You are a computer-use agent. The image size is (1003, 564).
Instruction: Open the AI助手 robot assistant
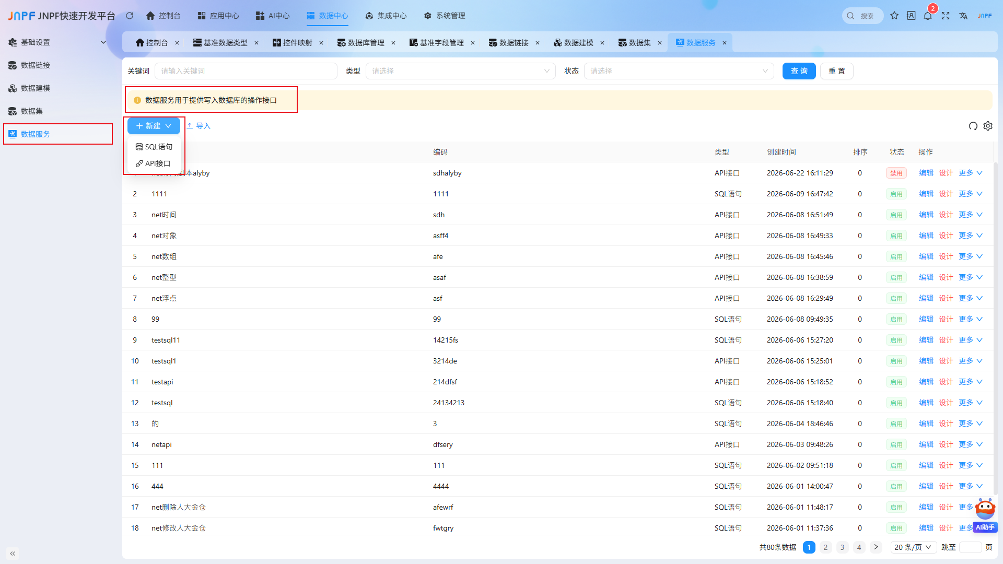[985, 515]
